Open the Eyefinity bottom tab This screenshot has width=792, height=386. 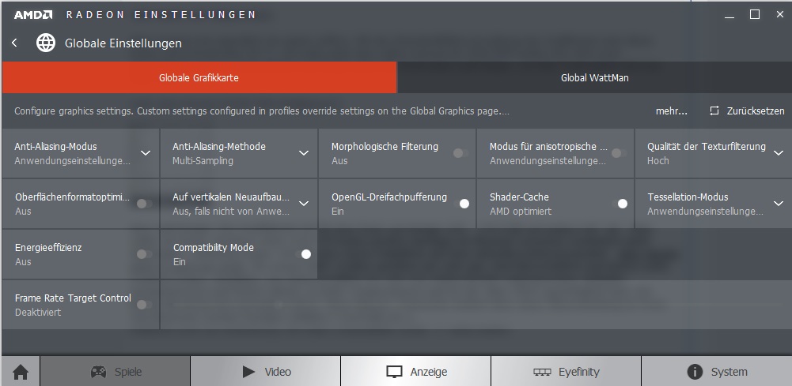click(x=567, y=372)
